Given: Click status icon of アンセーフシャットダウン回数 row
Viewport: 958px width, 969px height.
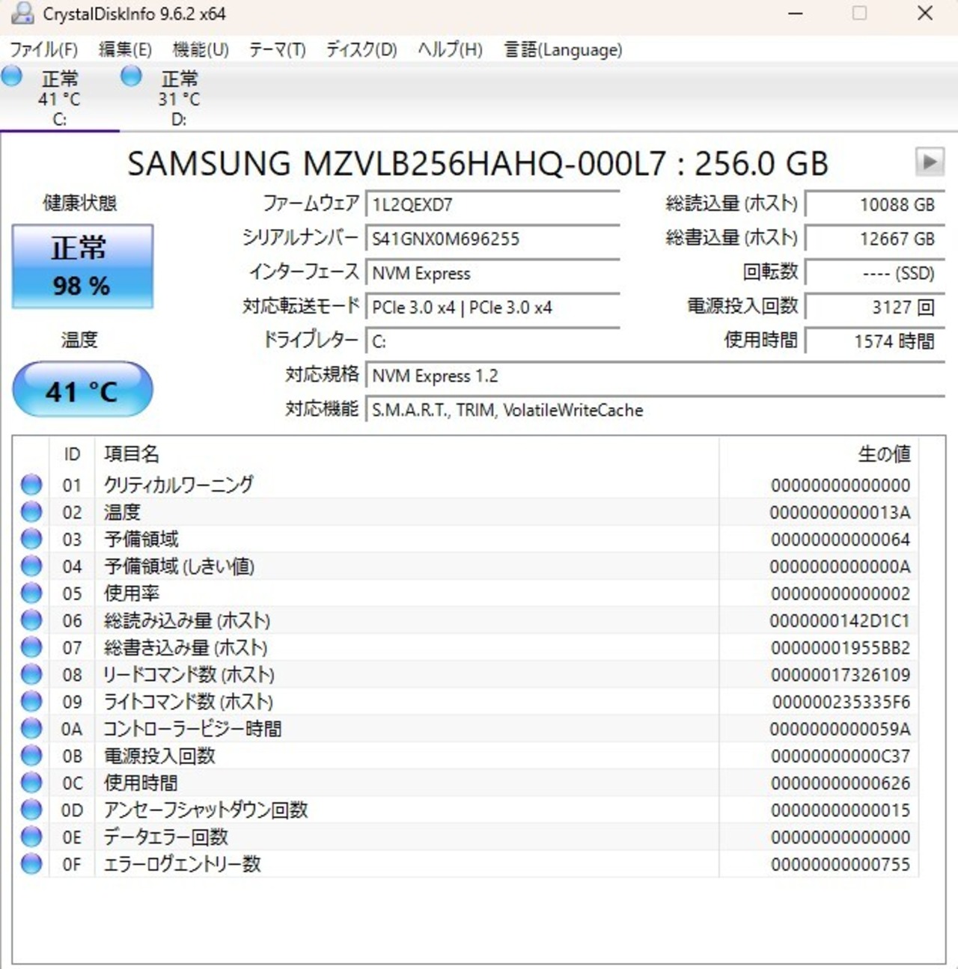Looking at the screenshot, I should (x=31, y=809).
